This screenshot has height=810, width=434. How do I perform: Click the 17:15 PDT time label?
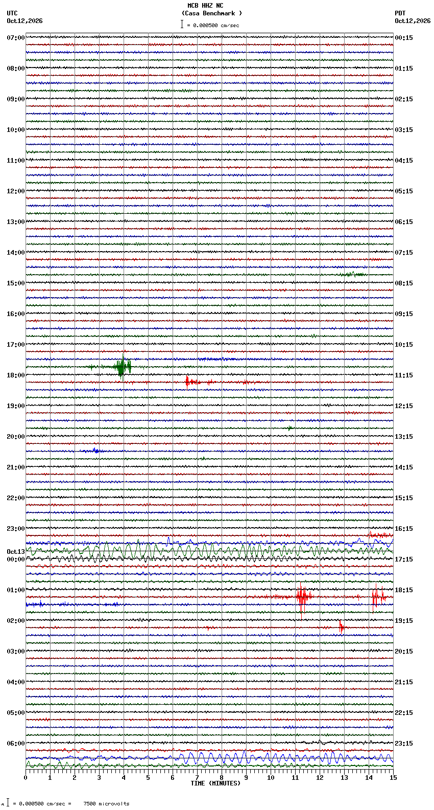[404, 559]
